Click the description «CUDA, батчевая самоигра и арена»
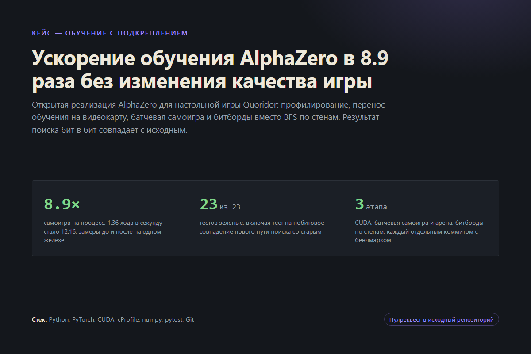This screenshot has width=531, height=354. pos(419,231)
